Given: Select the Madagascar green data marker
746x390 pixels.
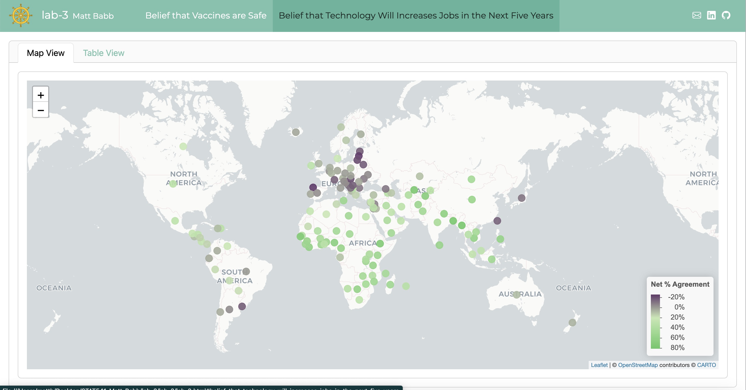Looking at the screenshot, I should (390, 284).
